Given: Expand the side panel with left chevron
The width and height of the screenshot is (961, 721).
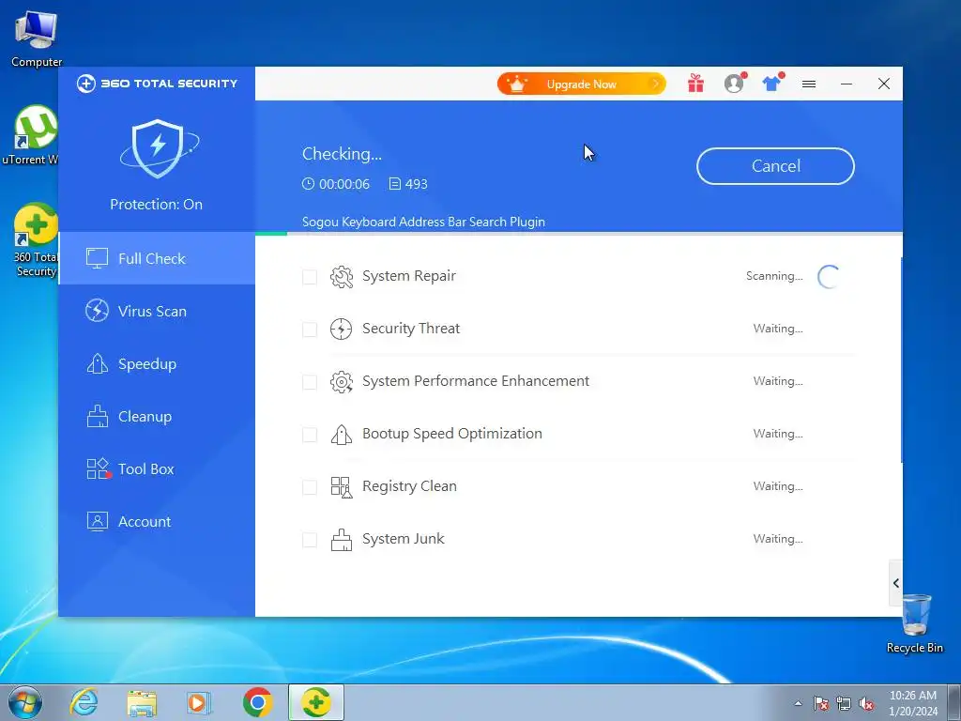Looking at the screenshot, I should tap(896, 583).
